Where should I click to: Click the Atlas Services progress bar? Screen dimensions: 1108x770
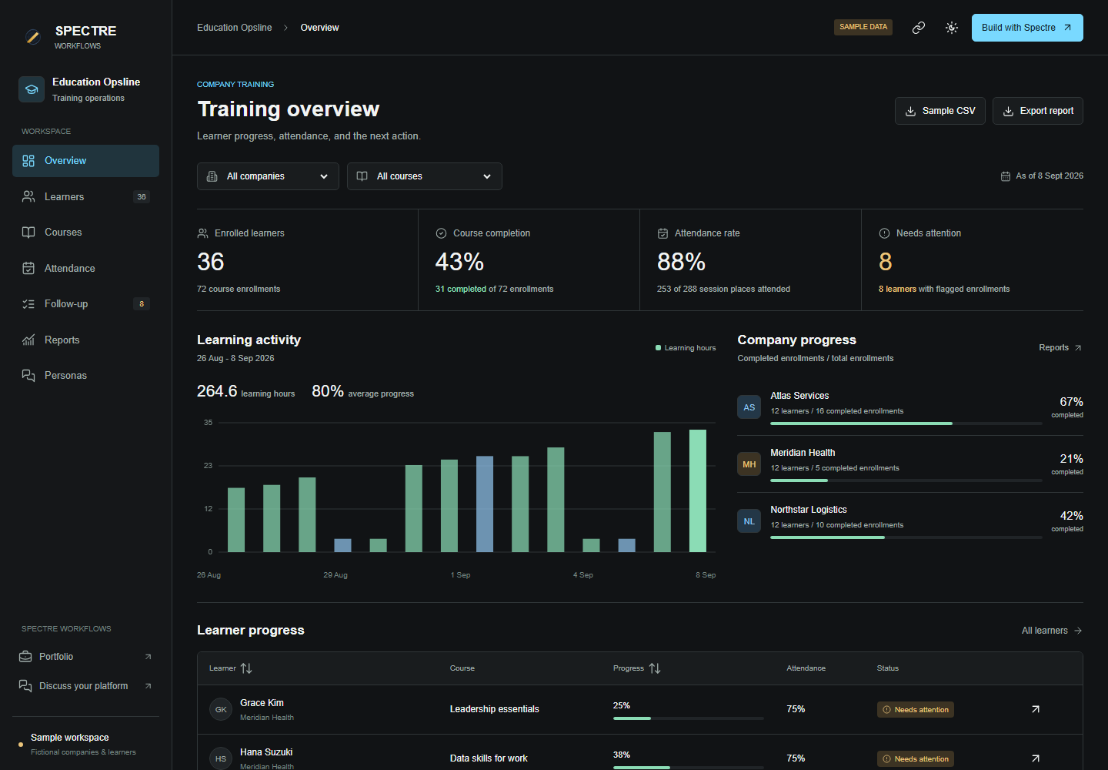(906, 423)
